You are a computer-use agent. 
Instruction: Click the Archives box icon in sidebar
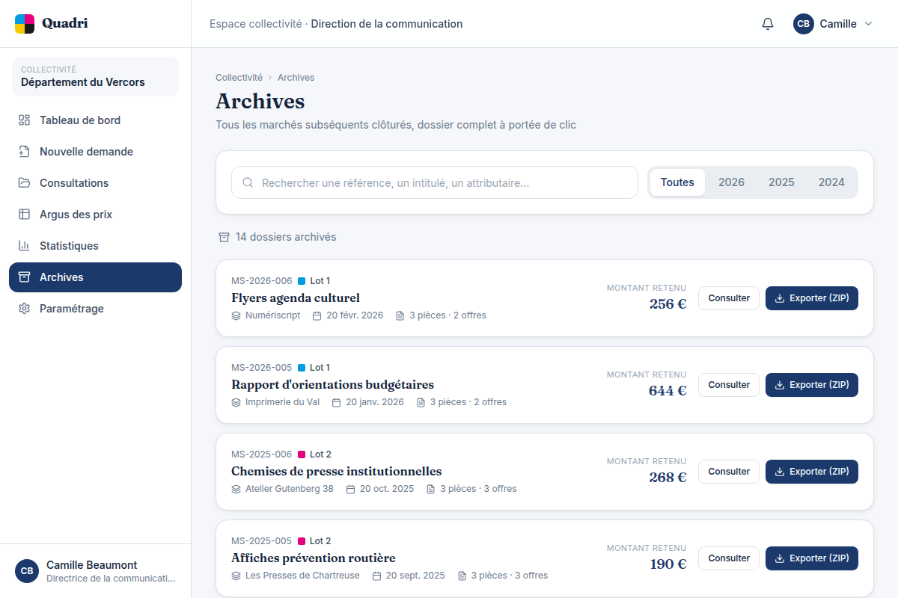point(25,277)
